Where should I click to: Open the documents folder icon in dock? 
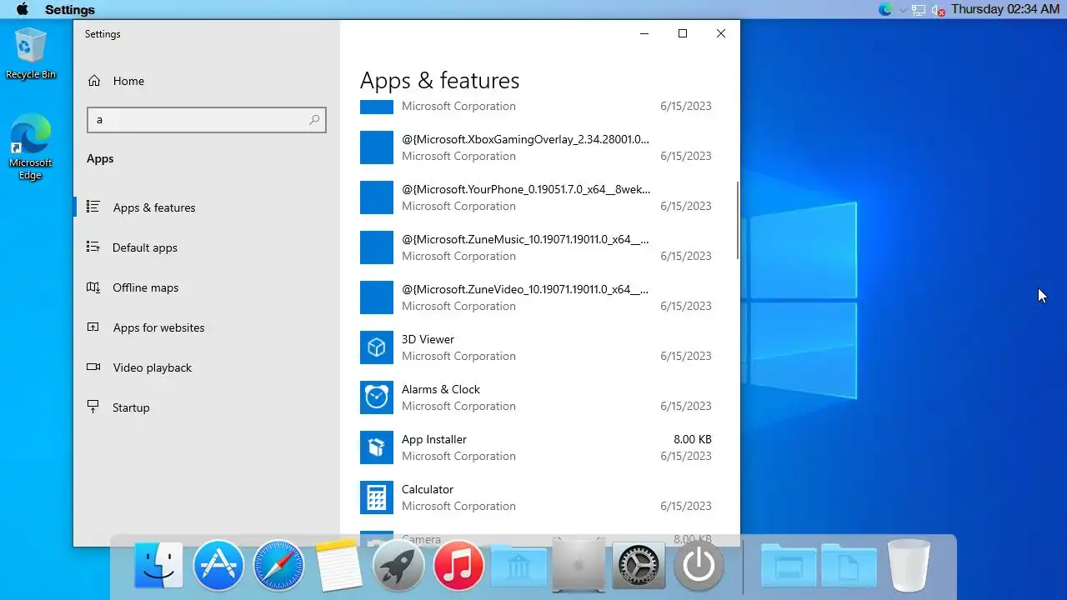[x=849, y=566]
